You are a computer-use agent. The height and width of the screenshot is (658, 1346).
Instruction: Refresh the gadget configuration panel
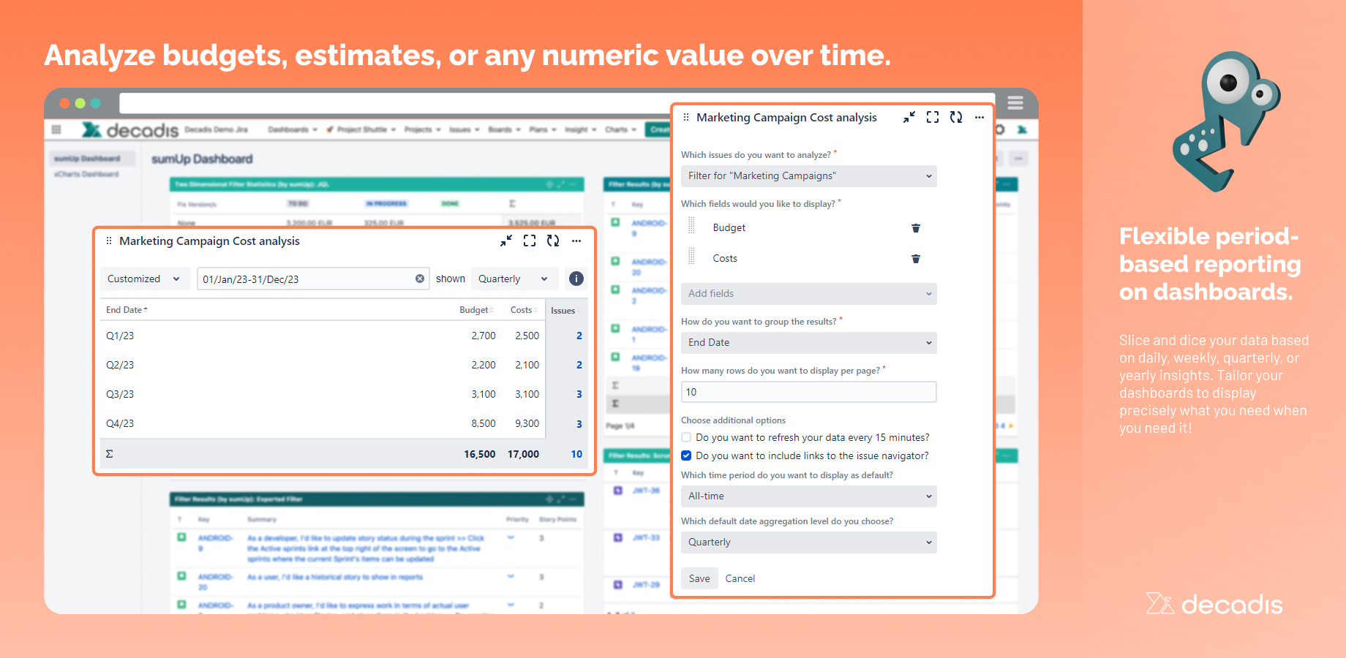point(956,118)
